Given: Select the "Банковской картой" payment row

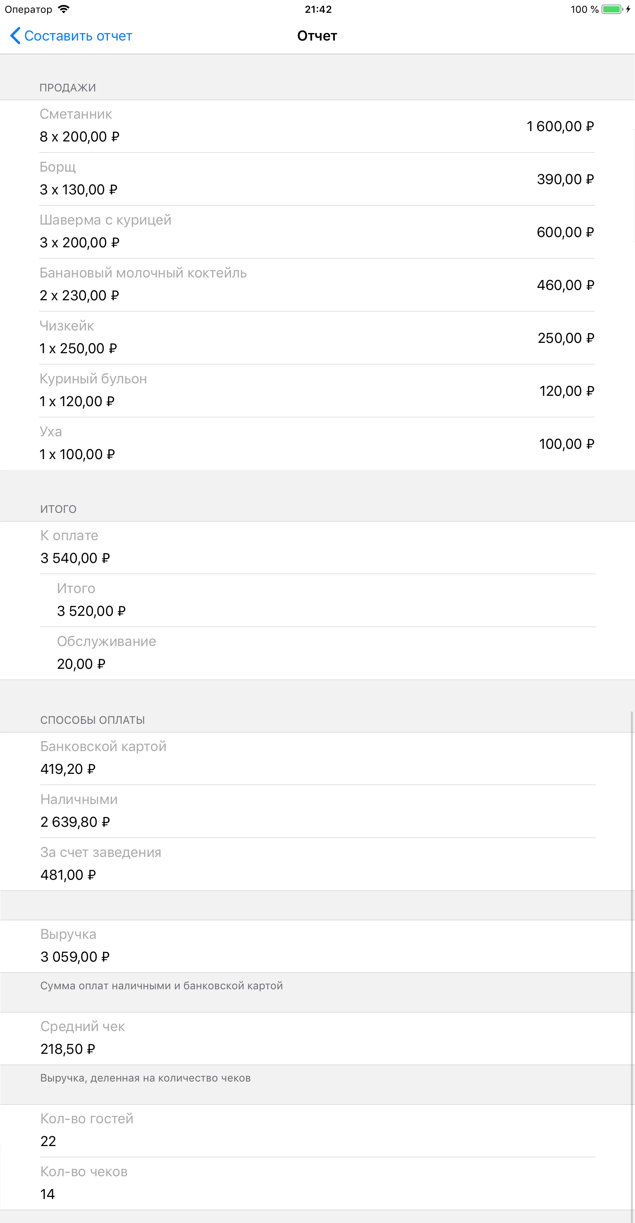Looking at the screenshot, I should click(x=317, y=758).
